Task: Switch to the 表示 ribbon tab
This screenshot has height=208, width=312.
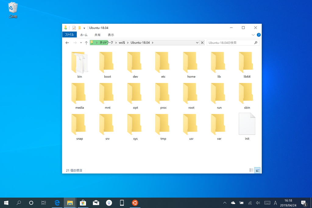Action: click(x=111, y=35)
